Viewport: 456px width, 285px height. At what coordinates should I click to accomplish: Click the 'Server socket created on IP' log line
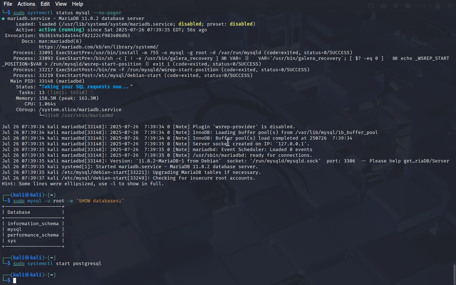156,144
